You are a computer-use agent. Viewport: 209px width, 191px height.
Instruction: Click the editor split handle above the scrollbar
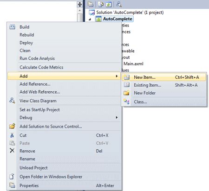(80, 4)
